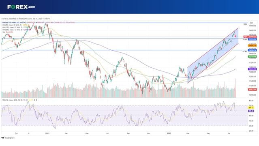Viewport: 259px width, 146px height.
Task: Click the FOREX.com logo in the header
Action: click(21, 7)
